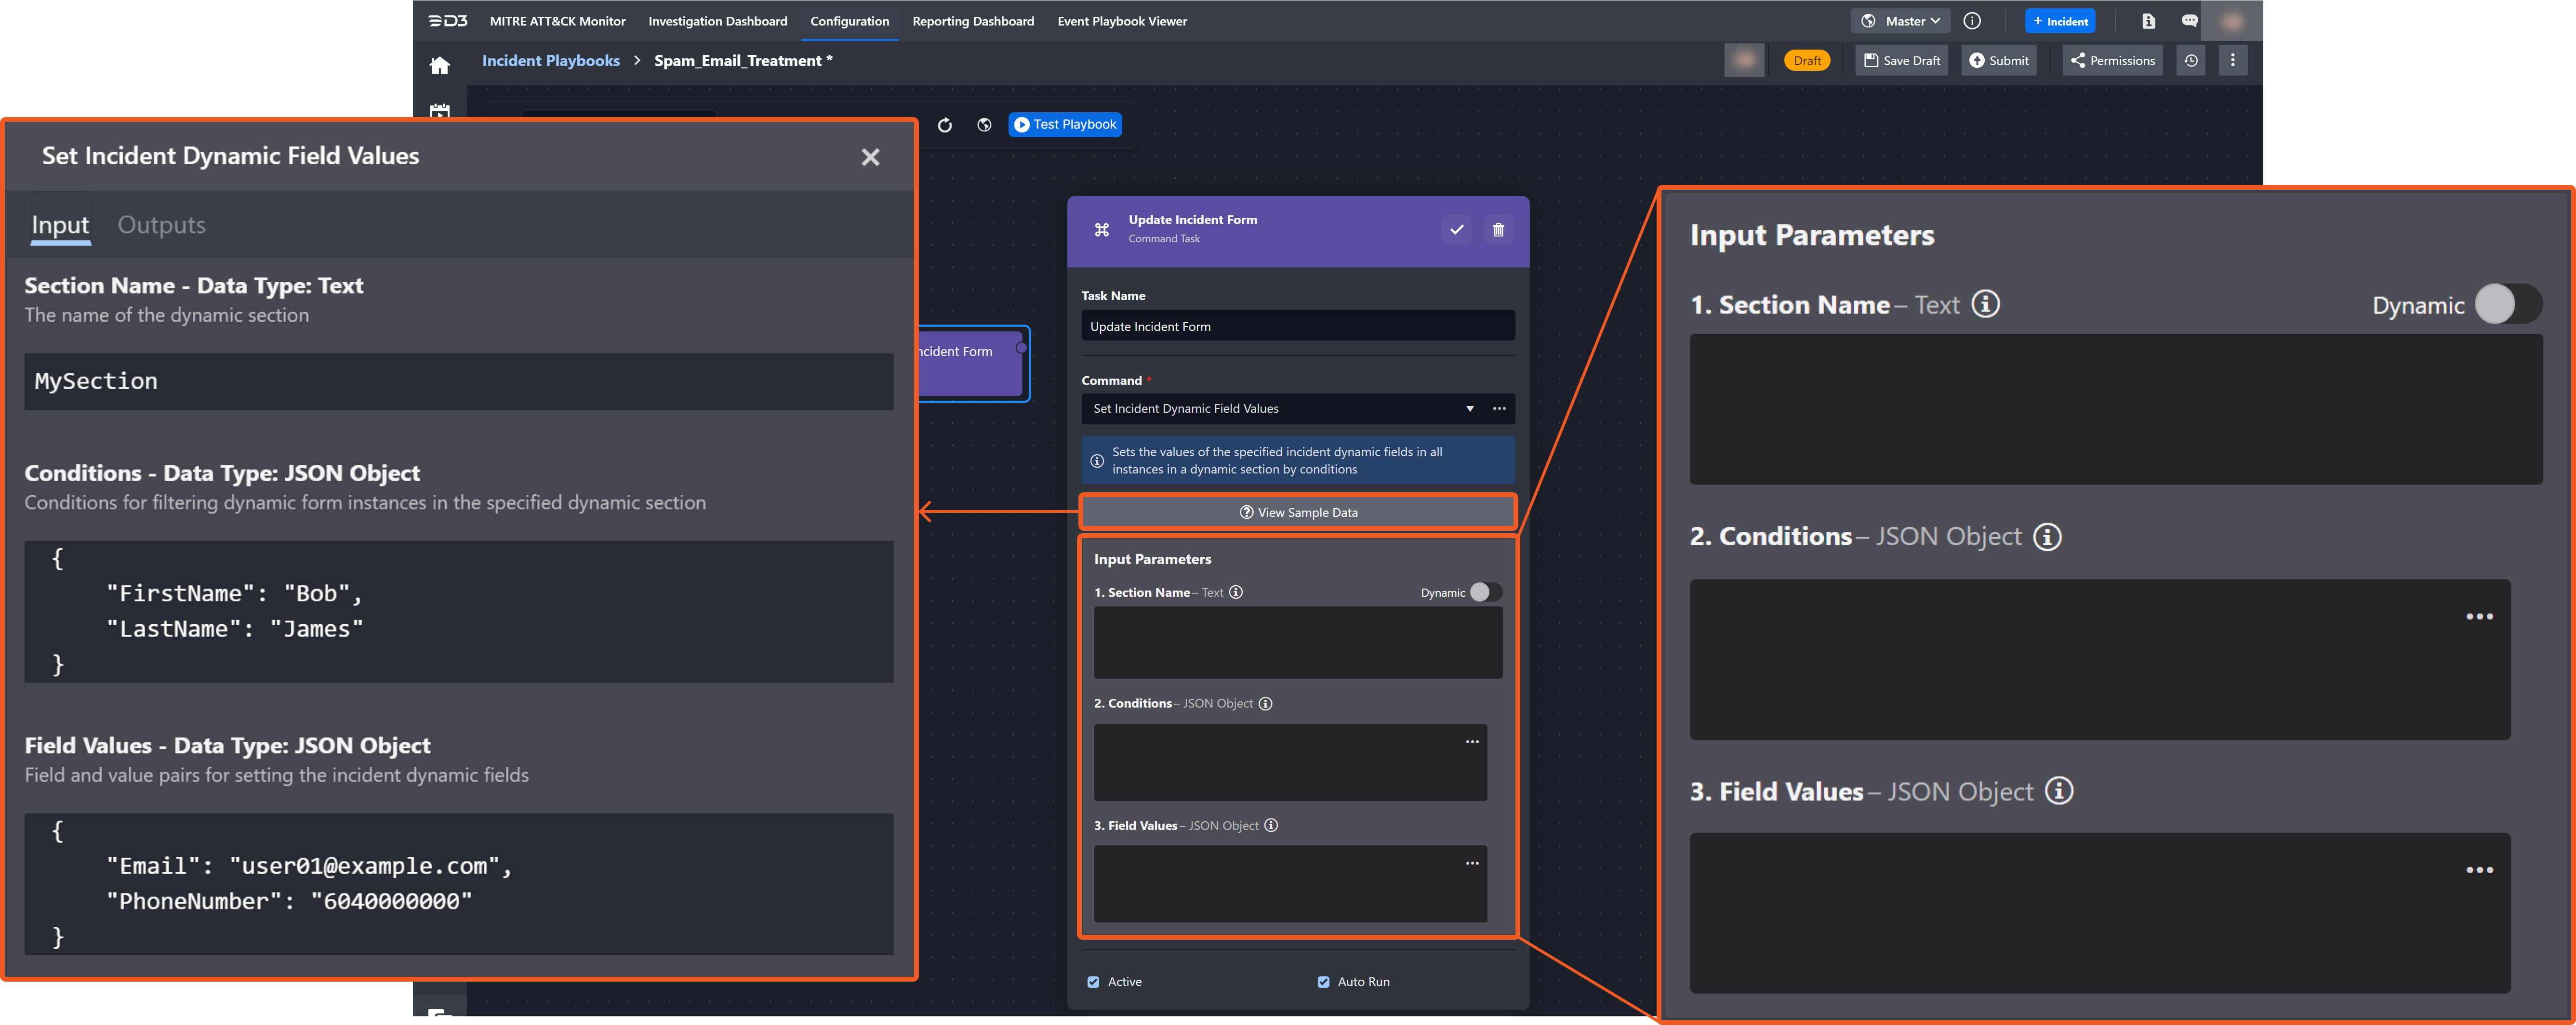Switch to the Input tab in the sample data popup
This screenshot has height=1025, width=2576.
point(60,225)
